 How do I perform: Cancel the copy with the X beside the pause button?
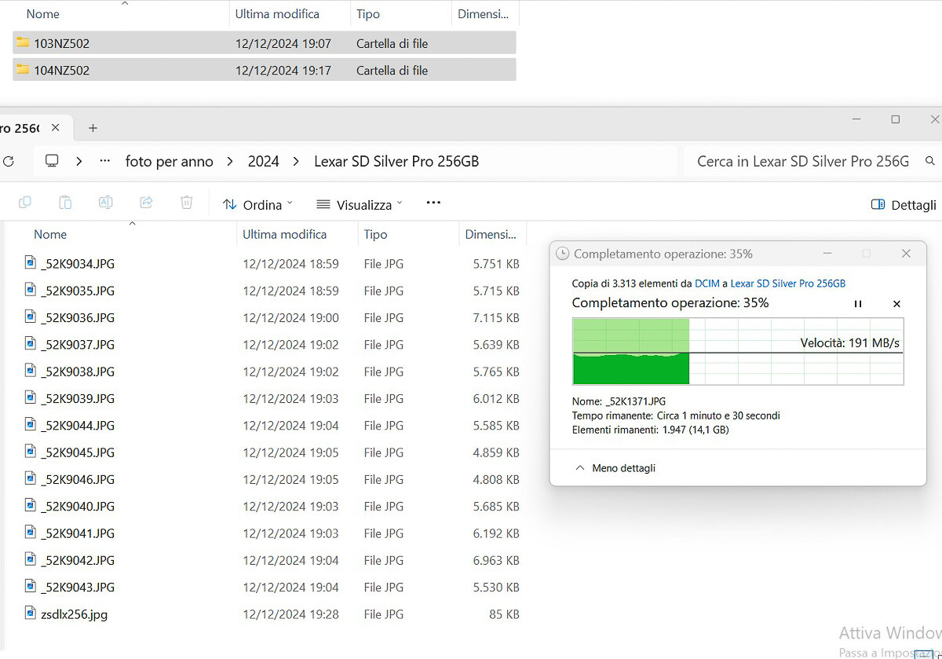tap(896, 303)
